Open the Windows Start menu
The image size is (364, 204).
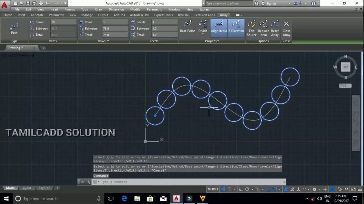[x=6, y=199]
